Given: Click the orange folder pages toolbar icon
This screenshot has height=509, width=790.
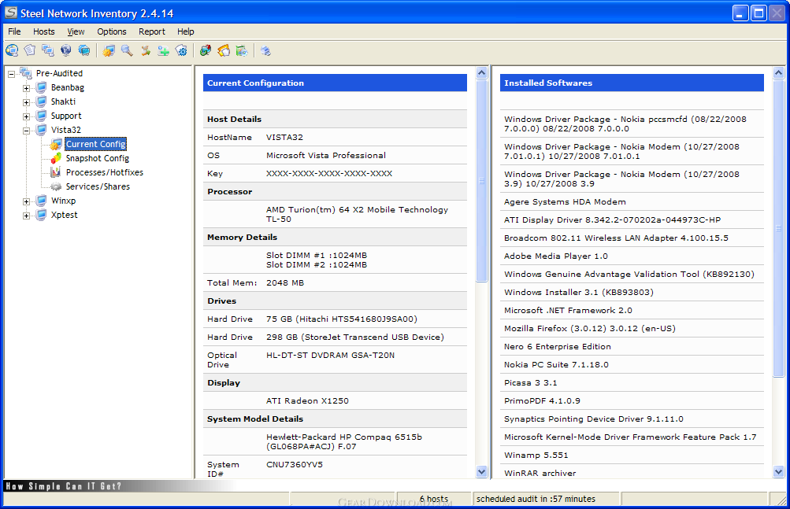Looking at the screenshot, I should click(224, 50).
